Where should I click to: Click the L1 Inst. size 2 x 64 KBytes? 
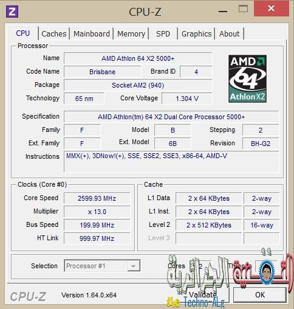click(209, 212)
